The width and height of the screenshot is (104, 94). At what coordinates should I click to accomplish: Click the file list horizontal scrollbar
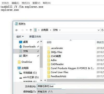[x=75, y=80]
